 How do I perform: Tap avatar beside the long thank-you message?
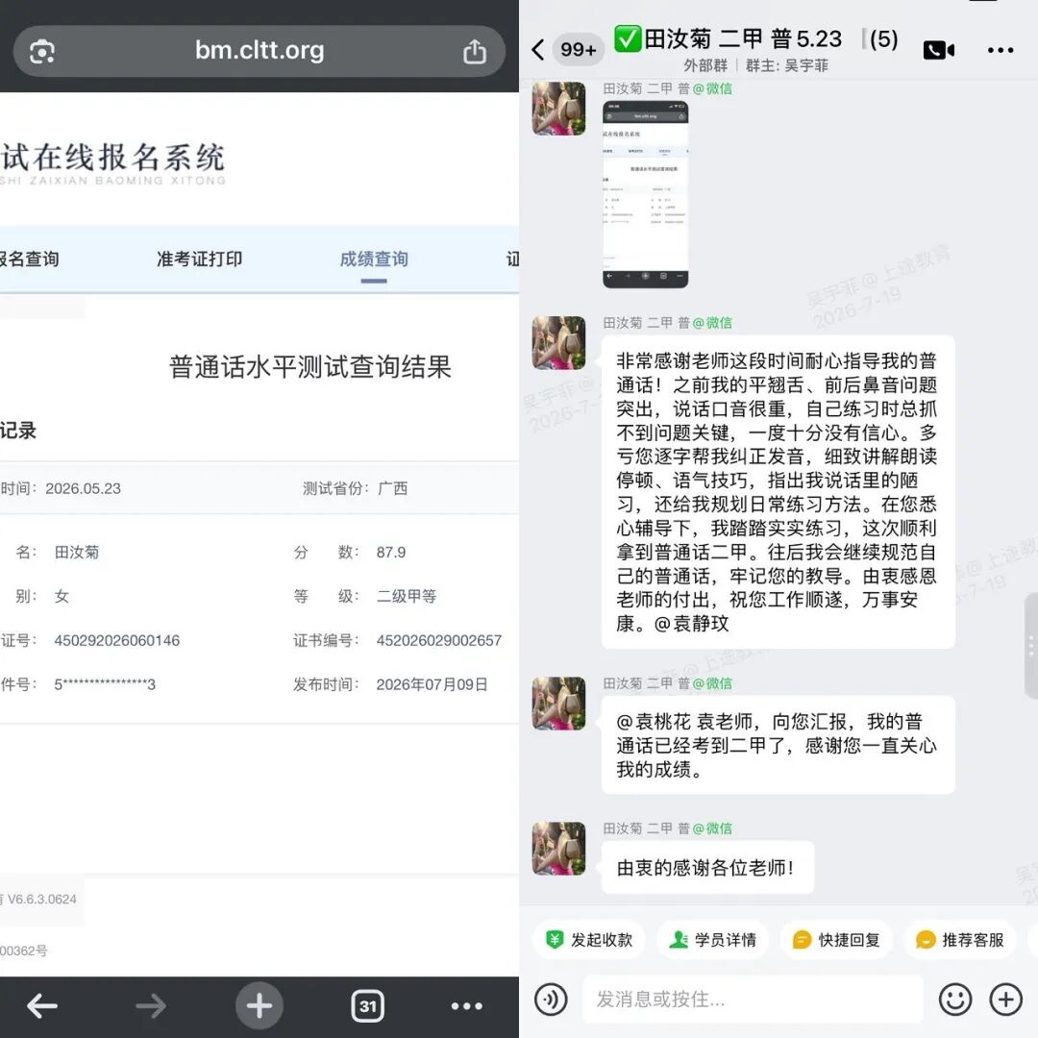(x=558, y=343)
